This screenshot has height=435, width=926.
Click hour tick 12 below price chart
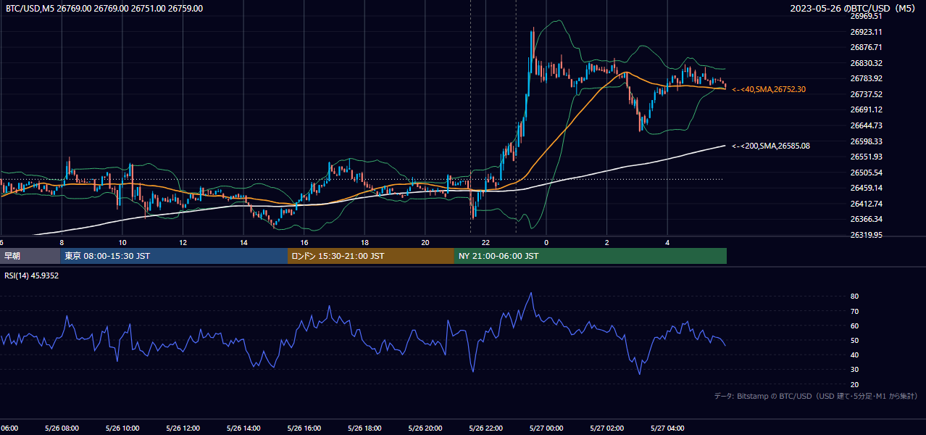tap(183, 243)
